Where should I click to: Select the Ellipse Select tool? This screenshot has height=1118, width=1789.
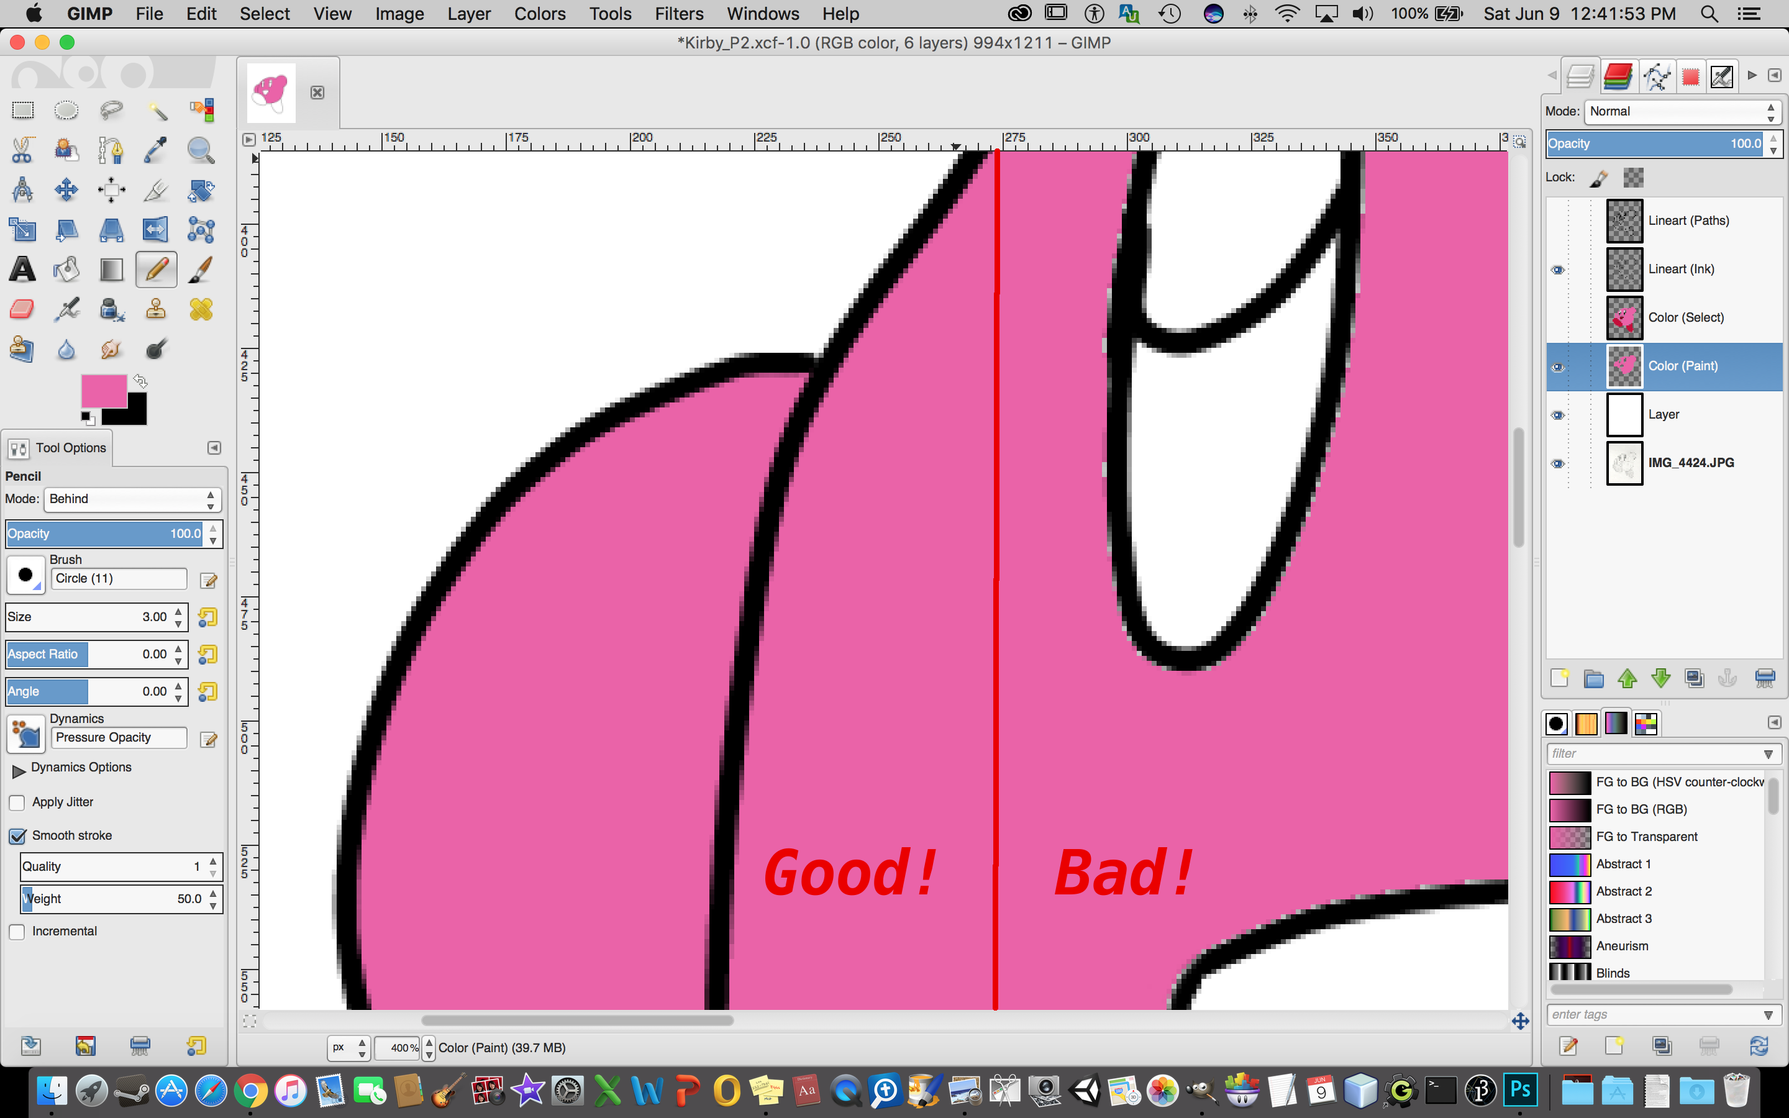pyautogui.click(x=66, y=110)
